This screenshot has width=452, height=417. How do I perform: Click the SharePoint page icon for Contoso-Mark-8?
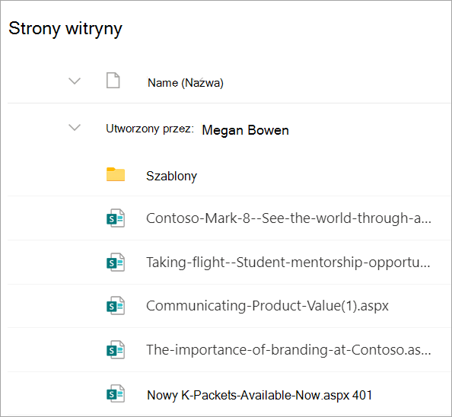(x=116, y=218)
